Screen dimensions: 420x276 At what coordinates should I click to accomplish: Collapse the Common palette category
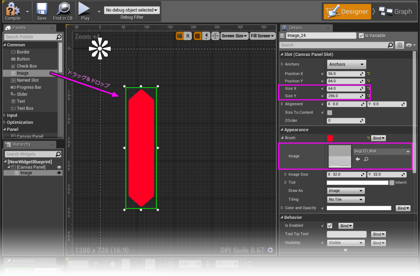pyautogui.click(x=5, y=45)
